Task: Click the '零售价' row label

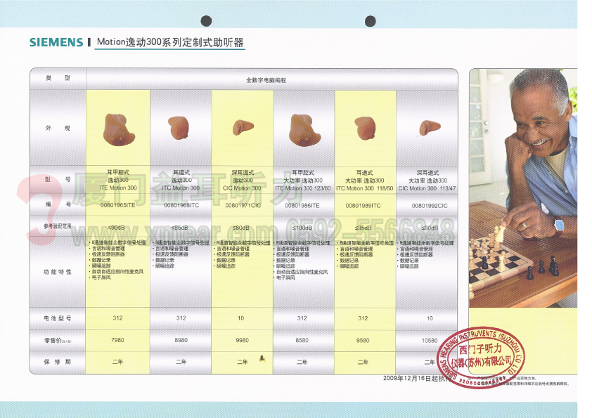Action: (x=58, y=340)
